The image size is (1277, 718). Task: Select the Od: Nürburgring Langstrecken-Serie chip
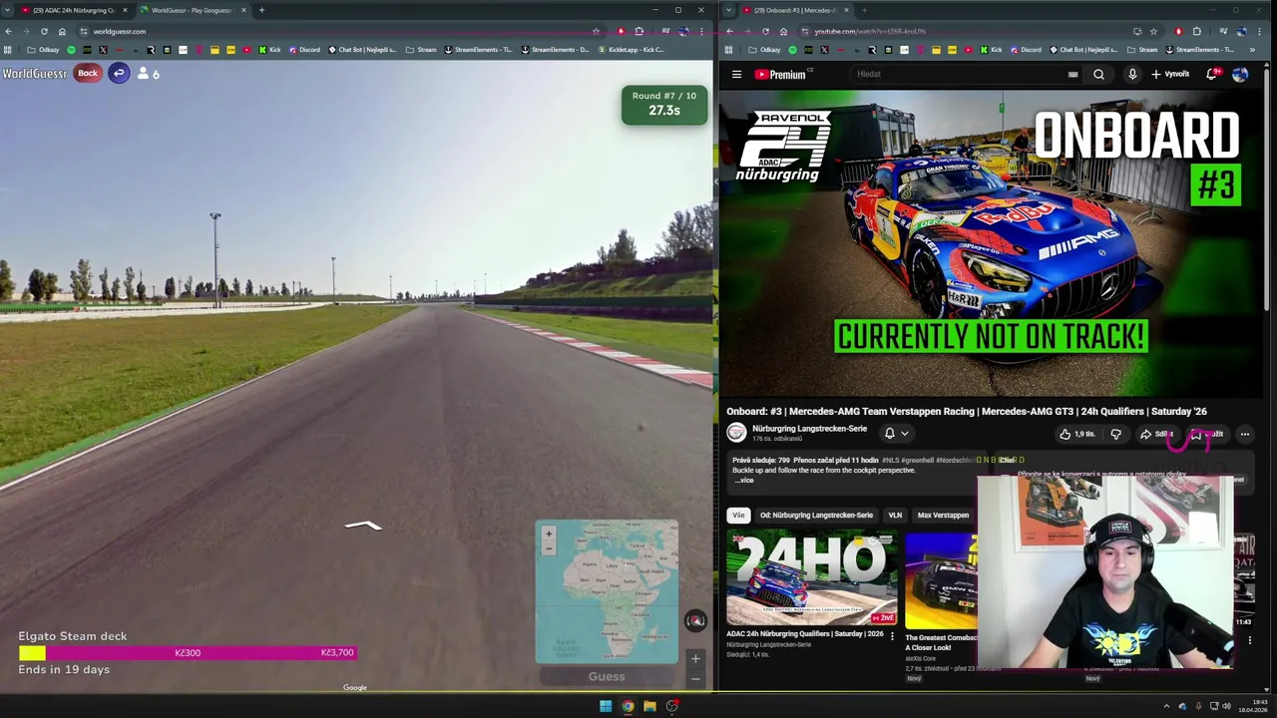(816, 516)
